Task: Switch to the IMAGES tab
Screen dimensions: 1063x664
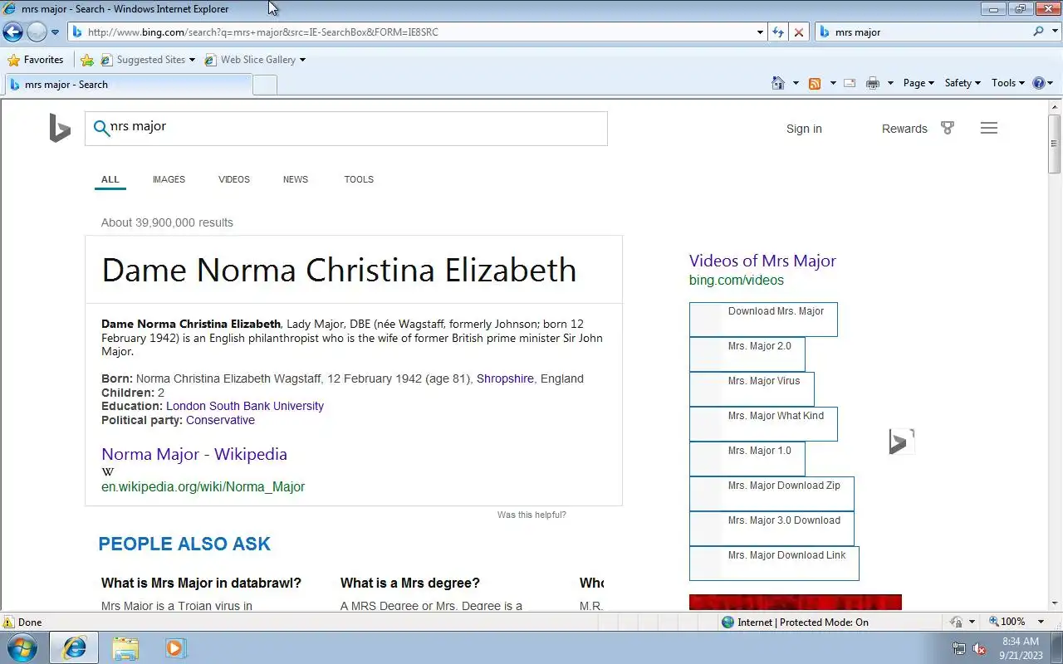Action: pyautogui.click(x=169, y=179)
